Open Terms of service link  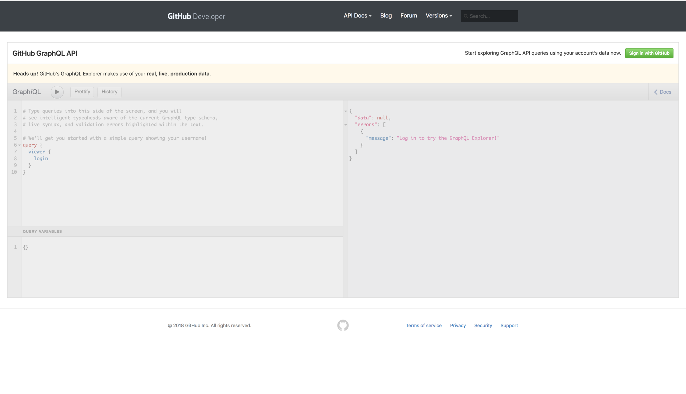click(x=423, y=325)
